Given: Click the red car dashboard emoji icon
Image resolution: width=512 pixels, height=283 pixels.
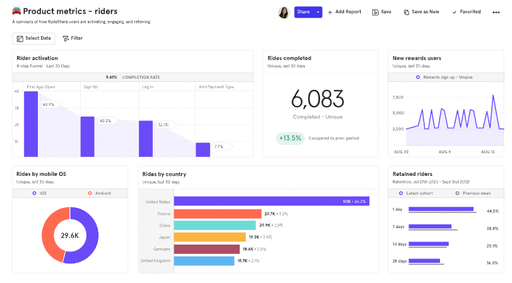Looking at the screenshot, I should pos(16,11).
